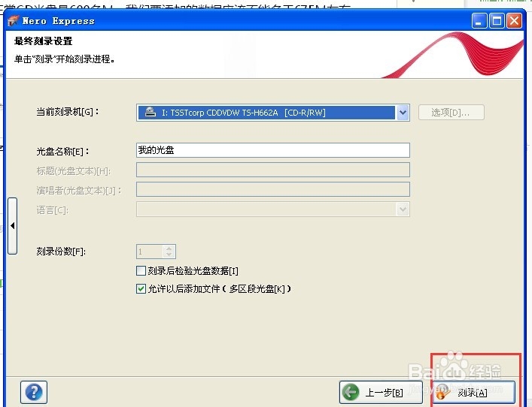The height and width of the screenshot is (407, 532).
Task: Select the TSSTcorp CDDVDW TS-H662A recorder field
Action: pos(273,113)
